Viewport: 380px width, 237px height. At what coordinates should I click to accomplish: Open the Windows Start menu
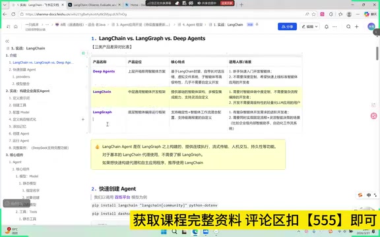click(164, 232)
